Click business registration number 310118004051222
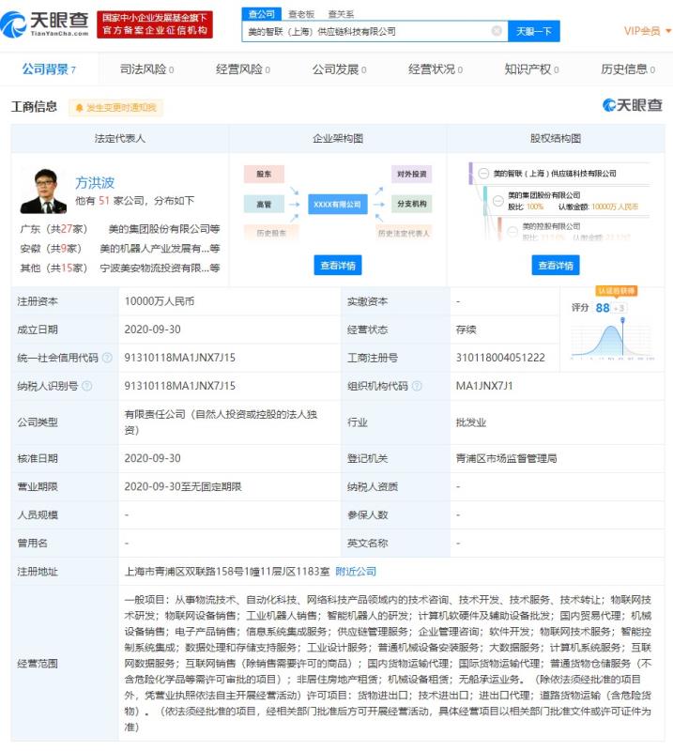This screenshot has width=673, height=751. [x=500, y=358]
